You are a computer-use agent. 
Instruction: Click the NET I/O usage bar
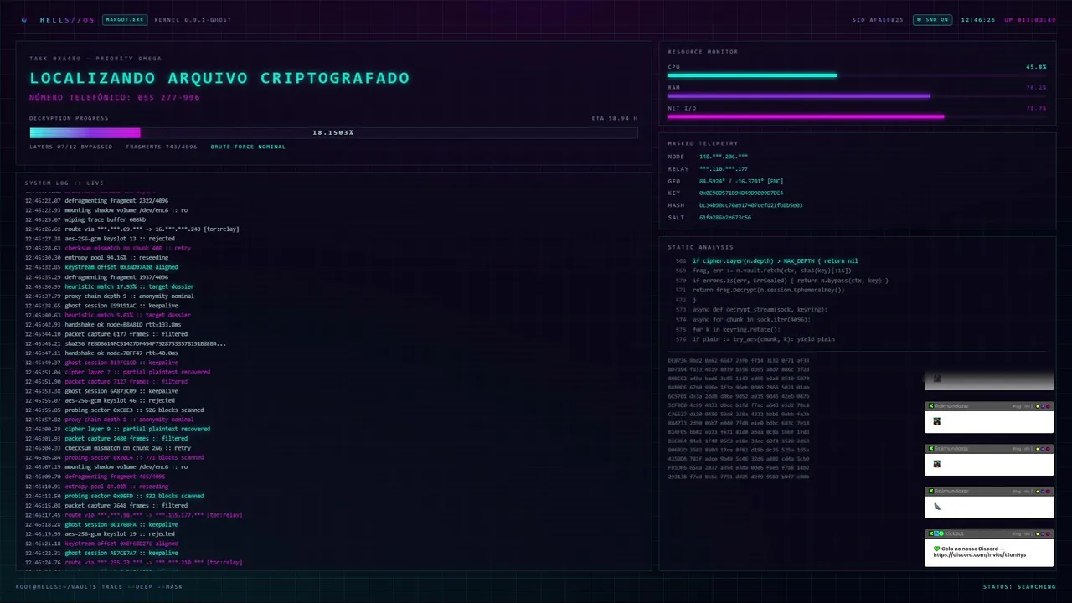(x=857, y=117)
